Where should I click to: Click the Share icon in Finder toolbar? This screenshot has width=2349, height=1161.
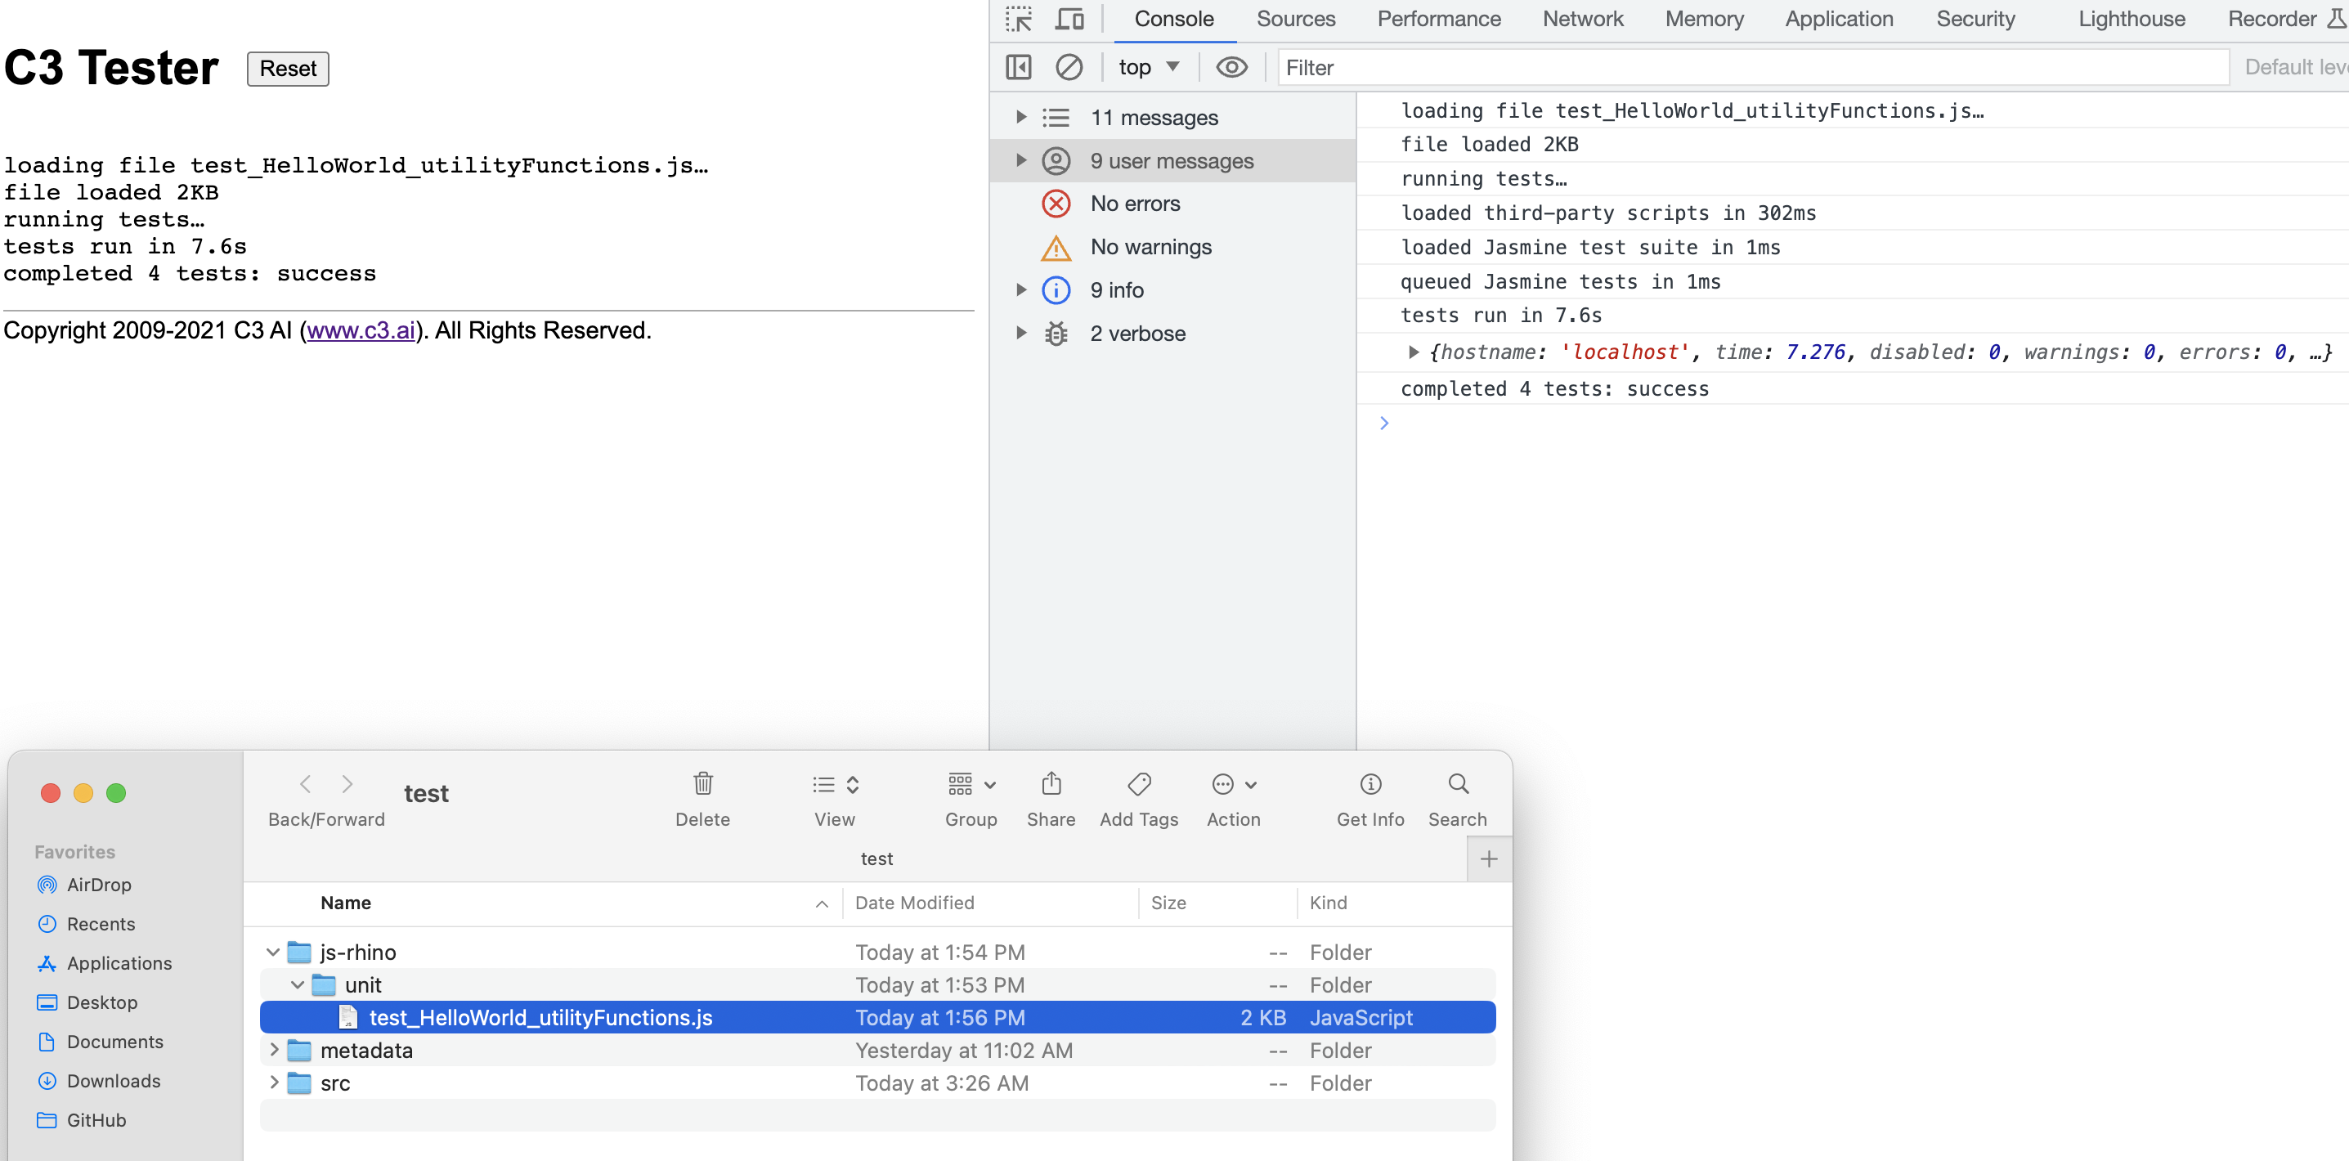tap(1051, 784)
